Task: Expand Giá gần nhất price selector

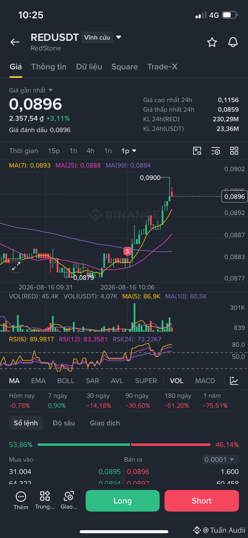Action: [x=51, y=90]
